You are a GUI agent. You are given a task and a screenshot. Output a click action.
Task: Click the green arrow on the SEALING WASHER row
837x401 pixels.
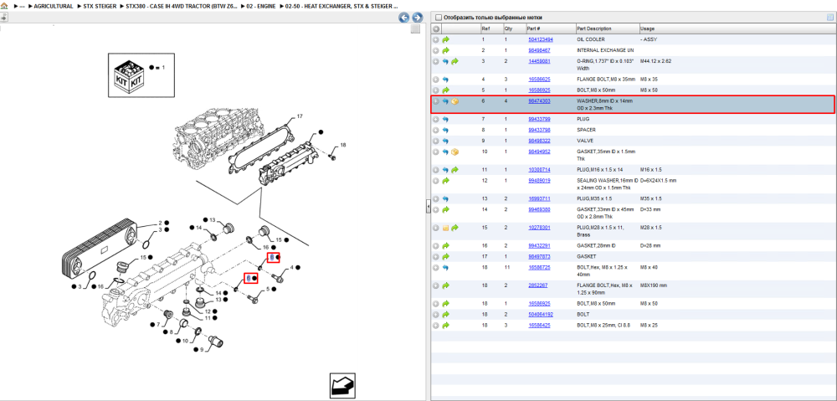click(446, 181)
